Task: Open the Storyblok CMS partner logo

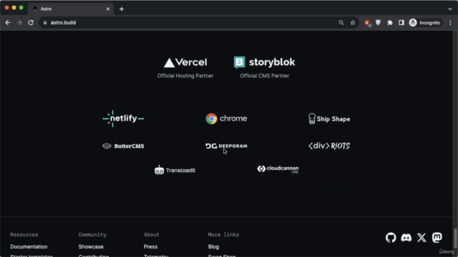Action: pos(264,62)
